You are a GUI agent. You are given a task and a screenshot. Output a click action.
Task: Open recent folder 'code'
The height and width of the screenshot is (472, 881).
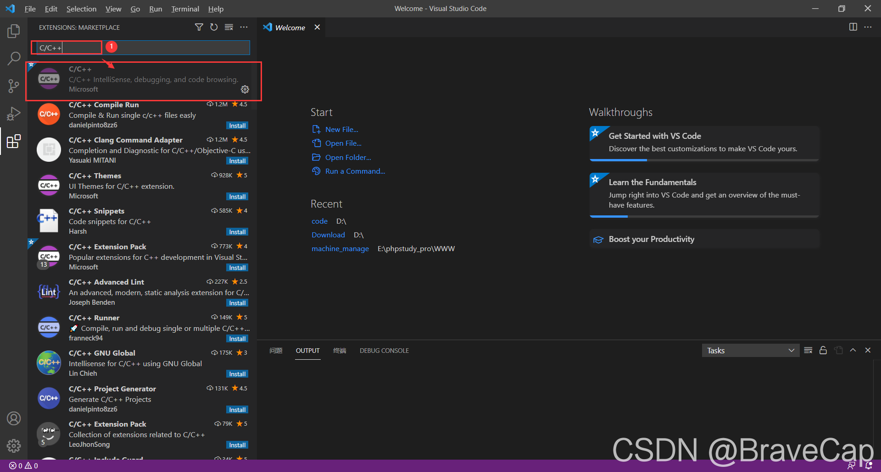(319, 221)
